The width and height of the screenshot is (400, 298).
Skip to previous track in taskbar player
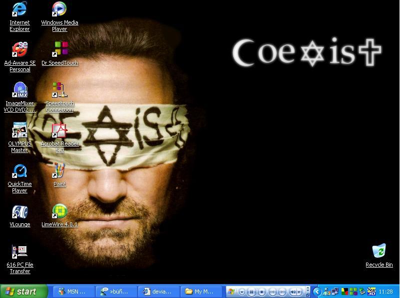[x=272, y=292]
